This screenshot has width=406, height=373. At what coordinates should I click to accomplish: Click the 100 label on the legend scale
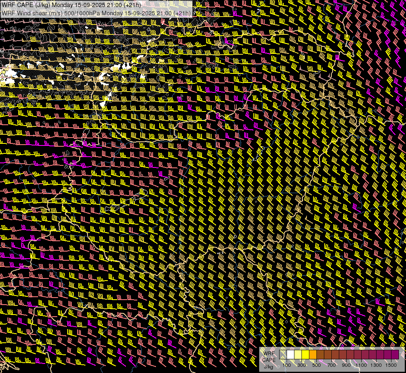click(x=287, y=365)
